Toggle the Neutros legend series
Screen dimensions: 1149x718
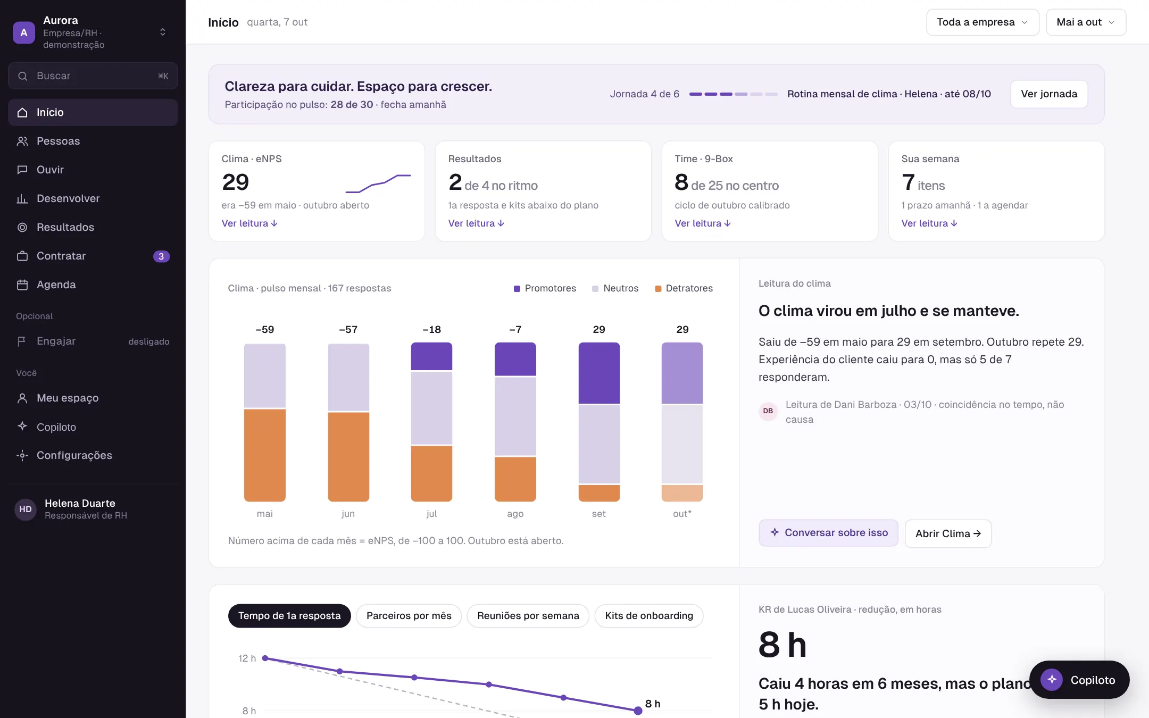point(615,288)
